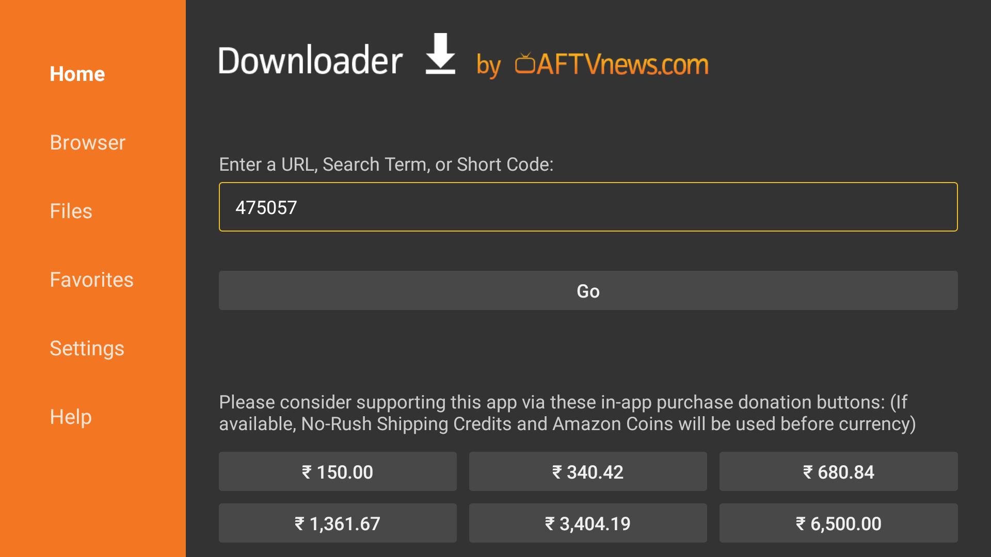Click the small TV icon beside AFTVnews
The width and height of the screenshot is (991, 557).
[x=525, y=63]
